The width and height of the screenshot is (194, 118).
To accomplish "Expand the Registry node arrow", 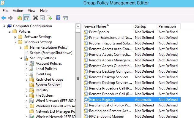I will click(x=26, y=90).
